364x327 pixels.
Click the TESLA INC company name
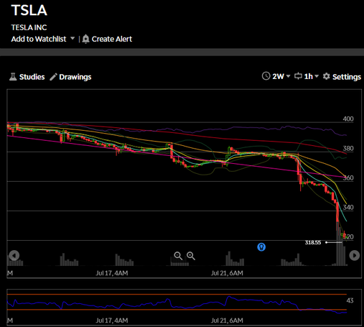(29, 27)
